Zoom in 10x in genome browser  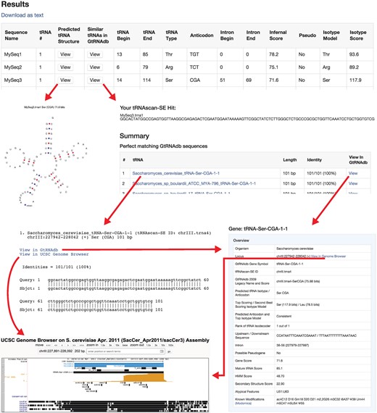[x=117, y=345]
